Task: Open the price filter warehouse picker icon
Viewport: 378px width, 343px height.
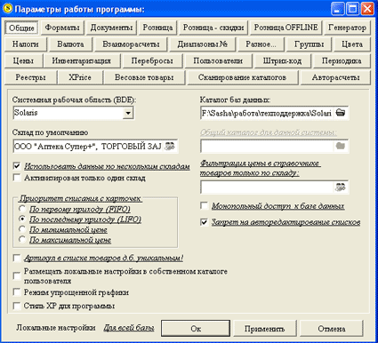Action: [341, 187]
